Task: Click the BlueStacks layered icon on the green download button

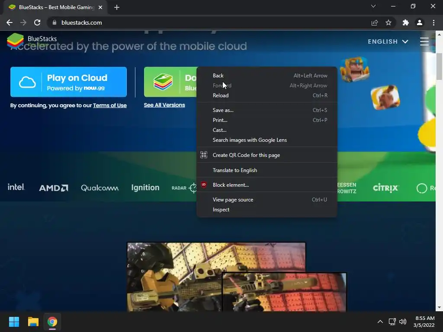Action: click(x=163, y=82)
